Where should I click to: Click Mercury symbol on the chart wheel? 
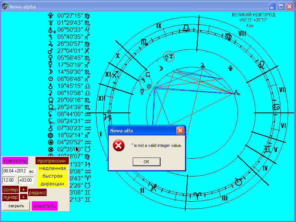(x=142, y=92)
